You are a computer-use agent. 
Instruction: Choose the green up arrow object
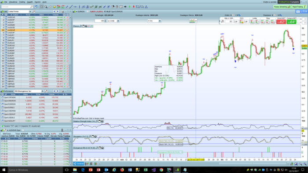point(129,7)
